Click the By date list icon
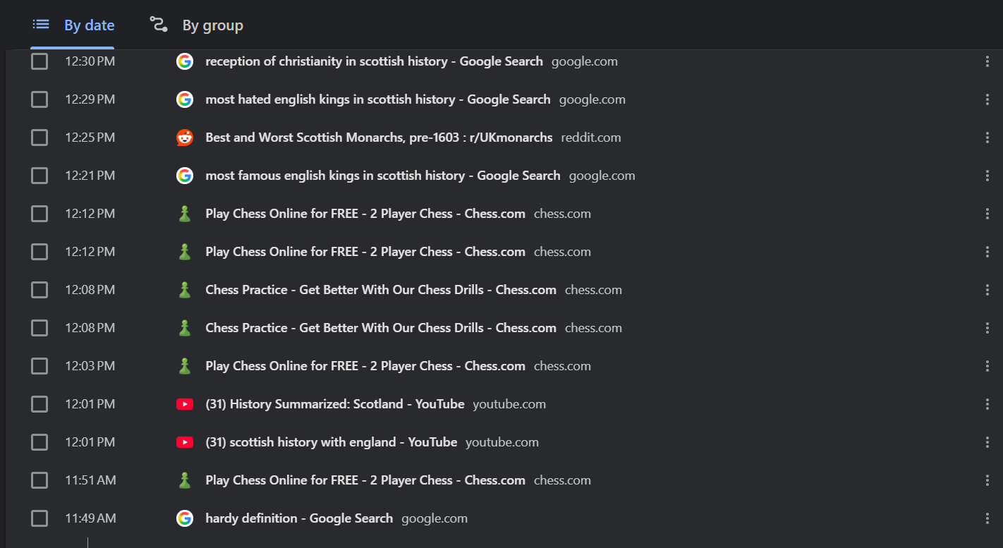This screenshot has width=1003, height=548. (41, 25)
